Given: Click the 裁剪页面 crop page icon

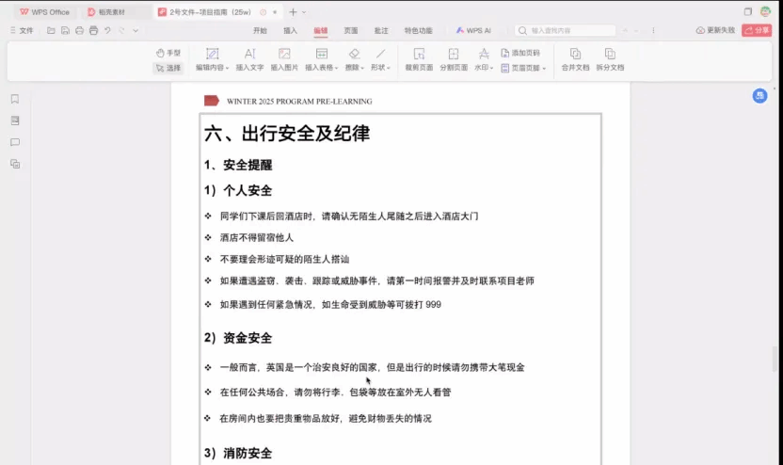Looking at the screenshot, I should (x=419, y=55).
